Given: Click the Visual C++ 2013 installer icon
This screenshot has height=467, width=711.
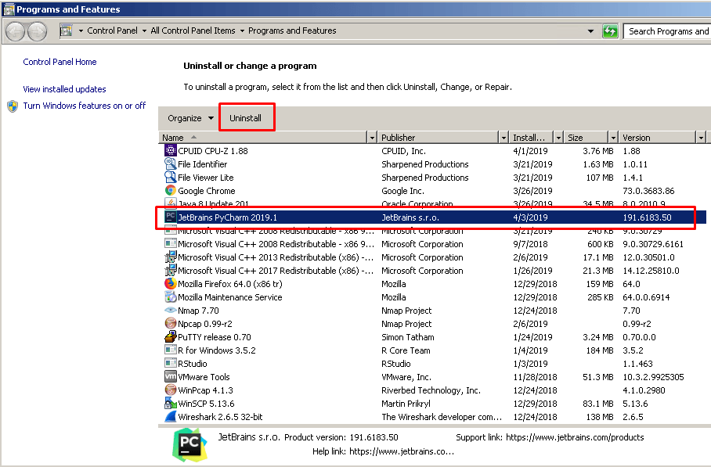Looking at the screenshot, I should (x=170, y=257).
